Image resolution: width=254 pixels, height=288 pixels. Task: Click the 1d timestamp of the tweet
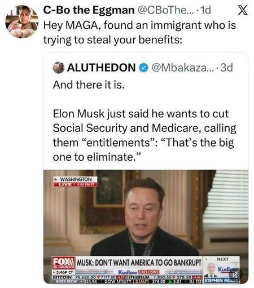point(205,10)
